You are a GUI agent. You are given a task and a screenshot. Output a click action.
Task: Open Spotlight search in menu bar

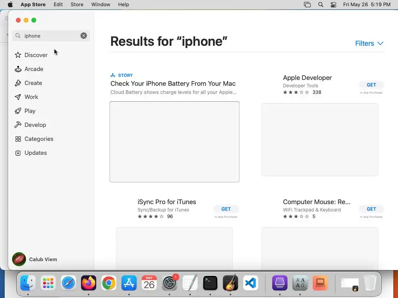point(321,4)
